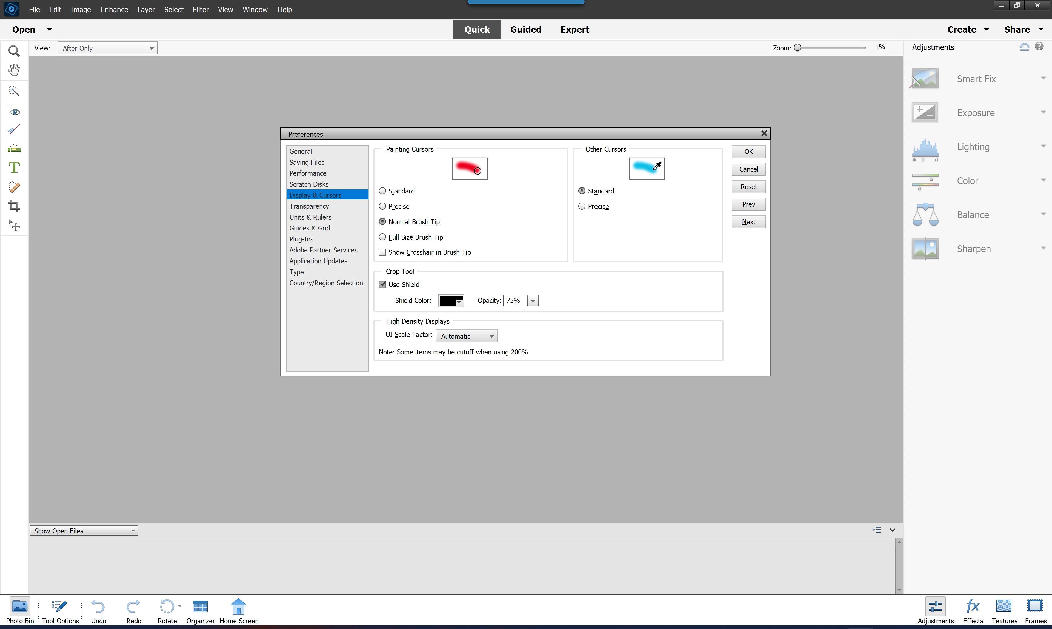Uncheck the Use Shield checkbox
Screen dimensions: 1052x629
[x=383, y=284]
